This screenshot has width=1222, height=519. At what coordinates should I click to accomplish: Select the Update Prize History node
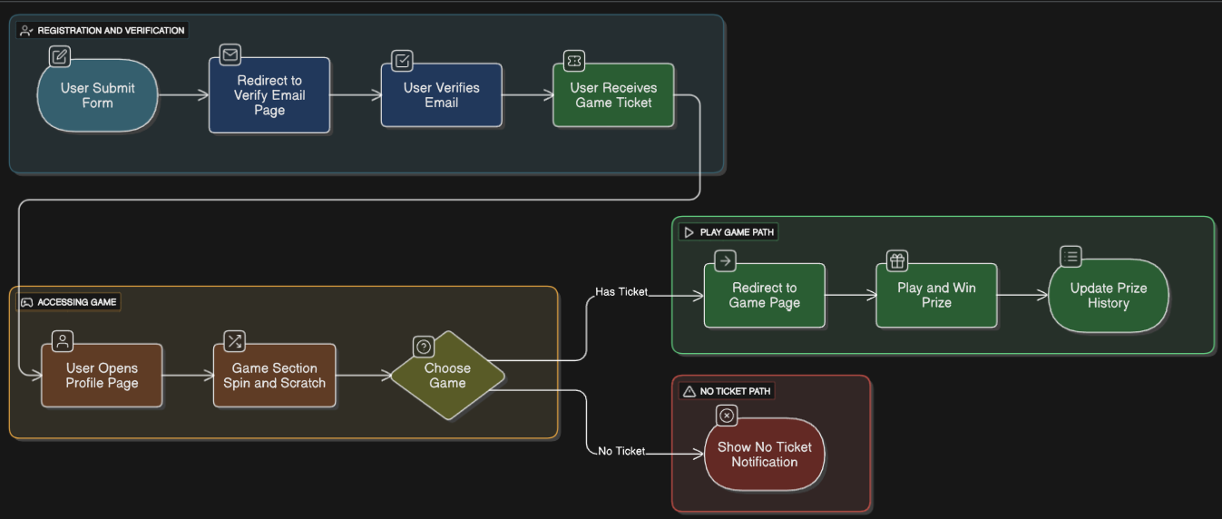pos(1109,296)
